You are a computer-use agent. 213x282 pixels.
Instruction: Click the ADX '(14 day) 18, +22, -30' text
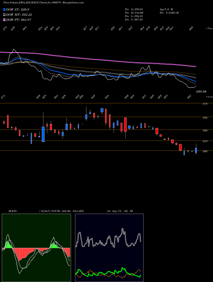pyautogui.click(x=120, y=211)
